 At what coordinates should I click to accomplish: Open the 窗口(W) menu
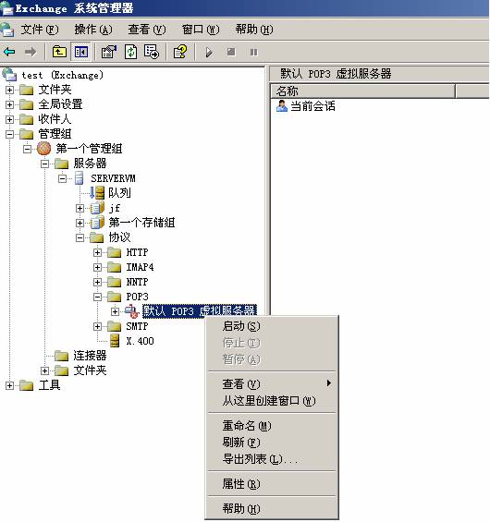pos(201,30)
